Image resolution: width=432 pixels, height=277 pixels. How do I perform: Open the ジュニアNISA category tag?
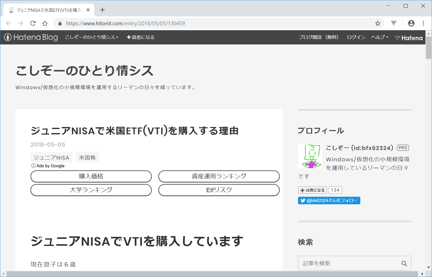51,158
